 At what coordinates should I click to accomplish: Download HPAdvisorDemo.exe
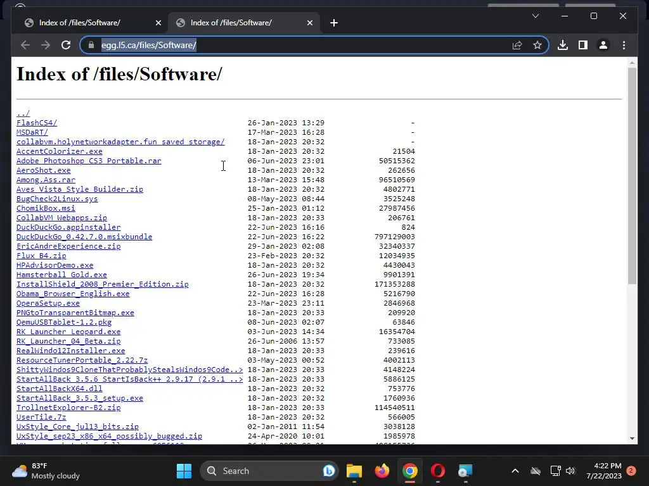click(x=55, y=265)
